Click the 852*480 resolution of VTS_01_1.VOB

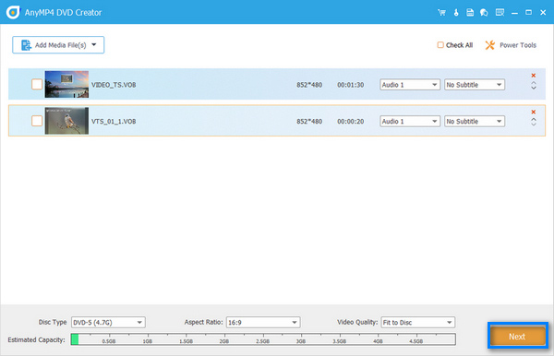(x=309, y=122)
